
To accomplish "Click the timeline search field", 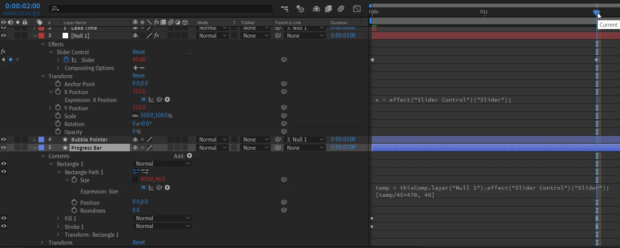I will (161, 9).
